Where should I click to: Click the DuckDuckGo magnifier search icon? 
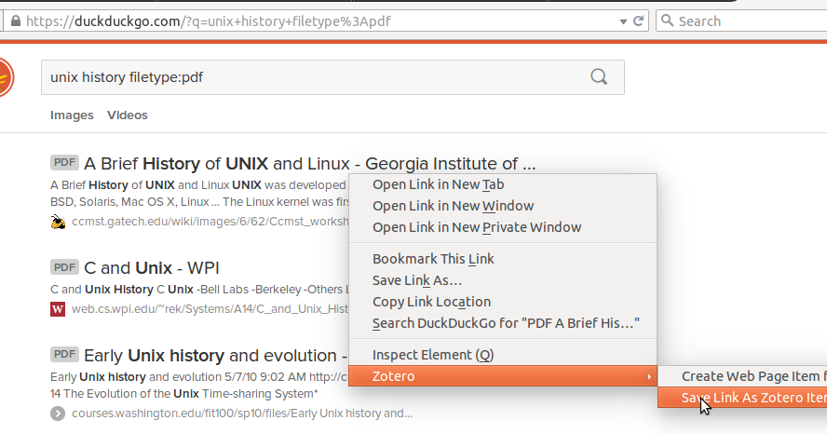(x=600, y=77)
